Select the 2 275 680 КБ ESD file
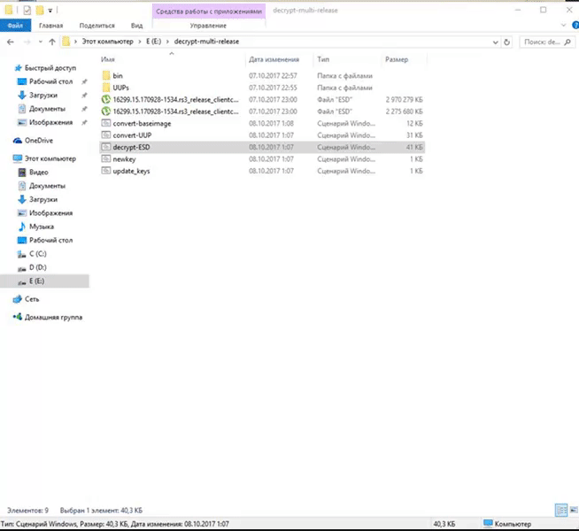The height and width of the screenshot is (531, 579). (x=262, y=112)
